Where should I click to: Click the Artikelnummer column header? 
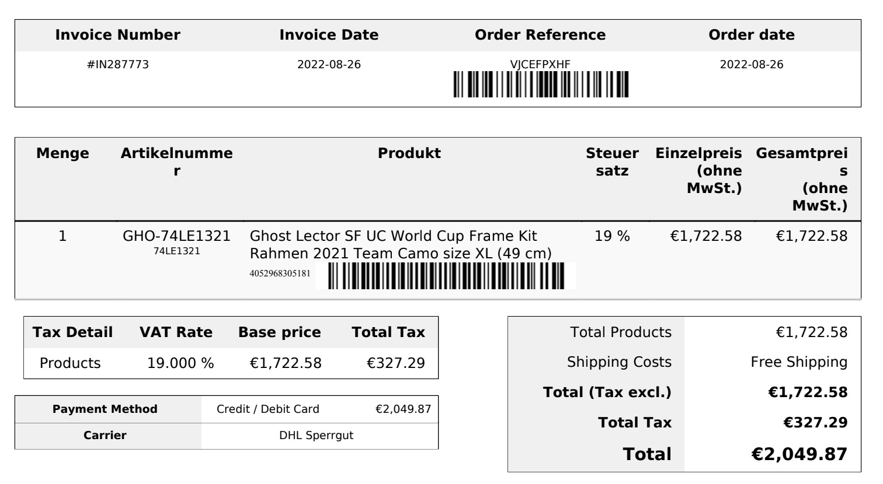click(x=176, y=162)
